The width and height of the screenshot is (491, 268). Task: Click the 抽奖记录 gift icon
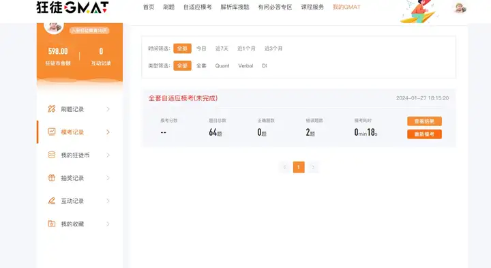(x=52, y=178)
